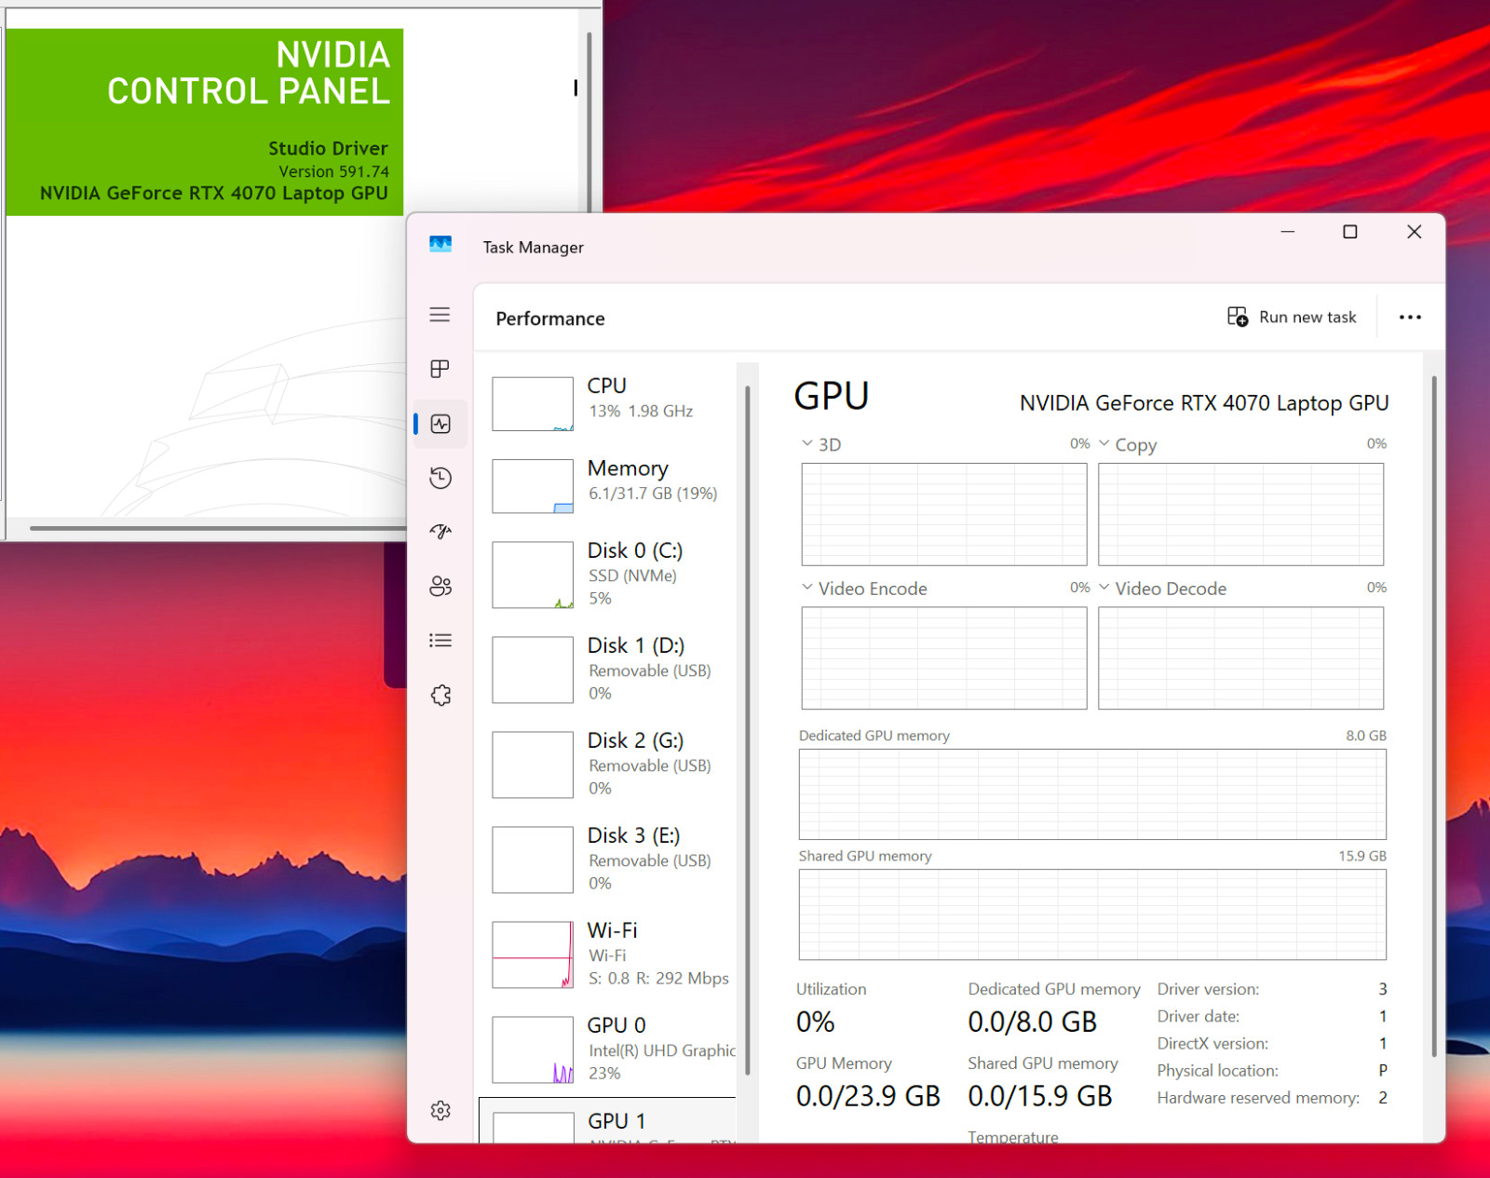Maximize the Task Manager window
The height and width of the screenshot is (1178, 1490).
tap(1349, 232)
